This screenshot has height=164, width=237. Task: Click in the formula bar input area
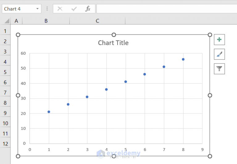[x=167, y=9]
